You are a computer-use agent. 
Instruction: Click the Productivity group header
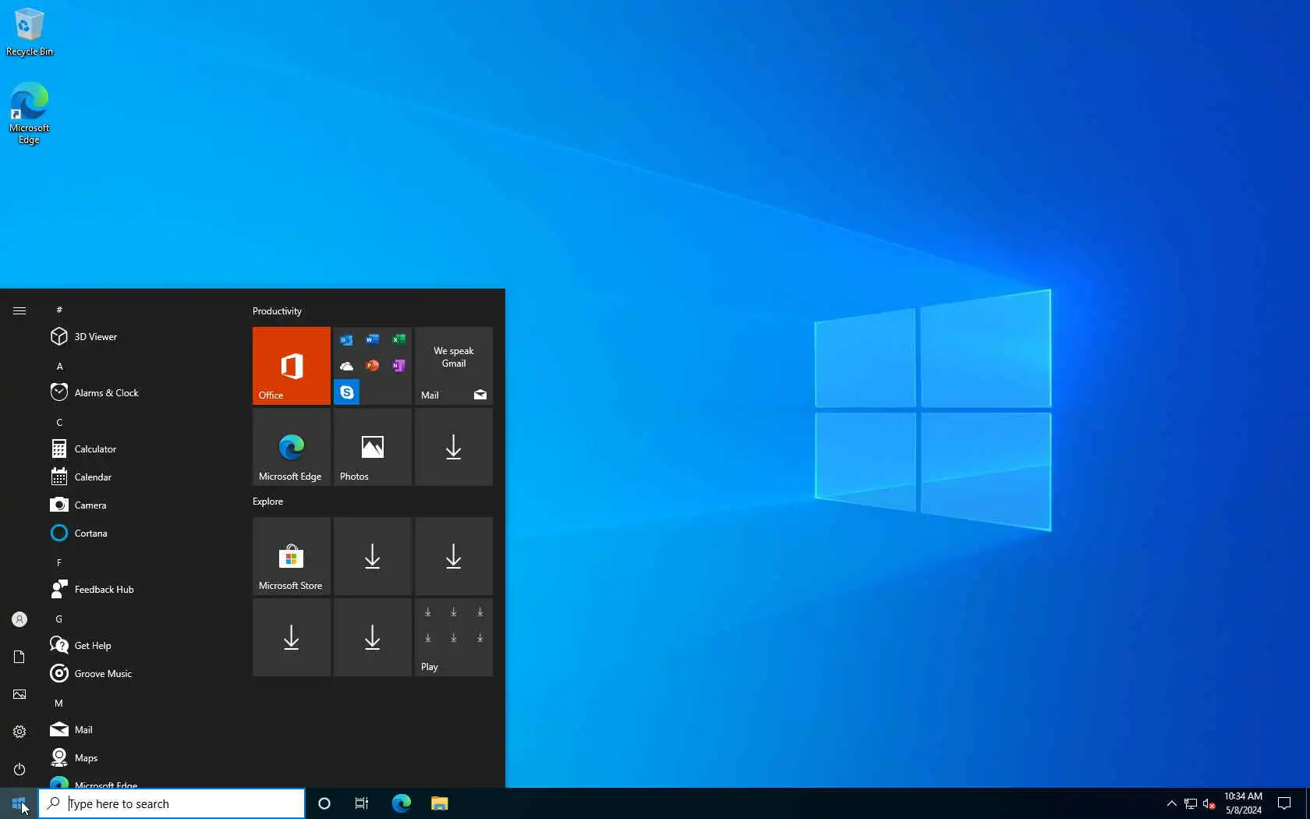point(277,311)
